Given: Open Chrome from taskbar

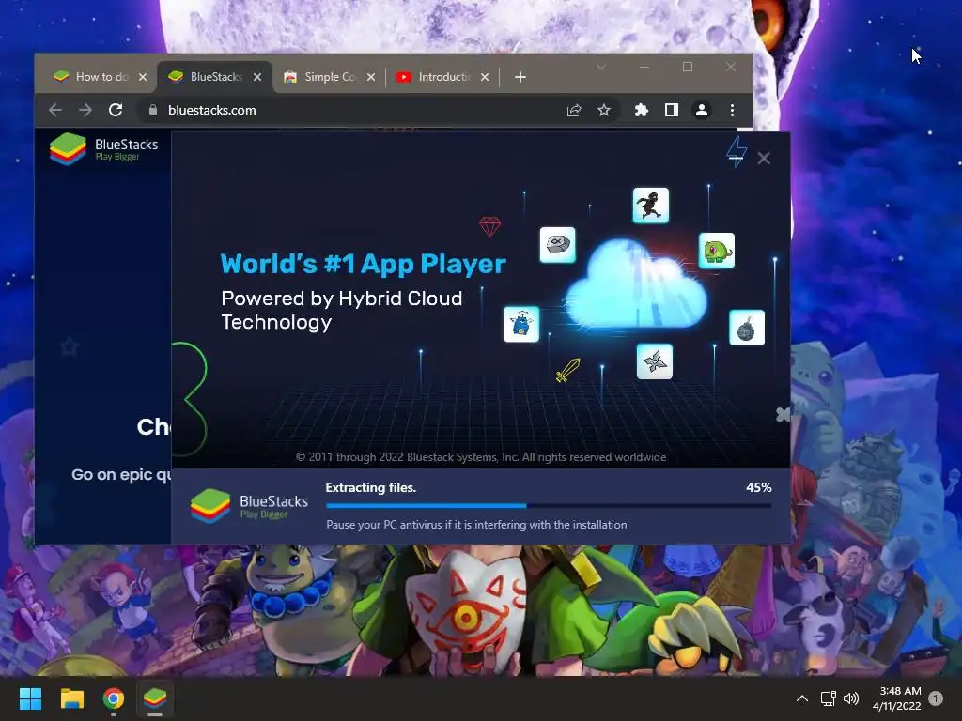Looking at the screenshot, I should pyautogui.click(x=114, y=698).
